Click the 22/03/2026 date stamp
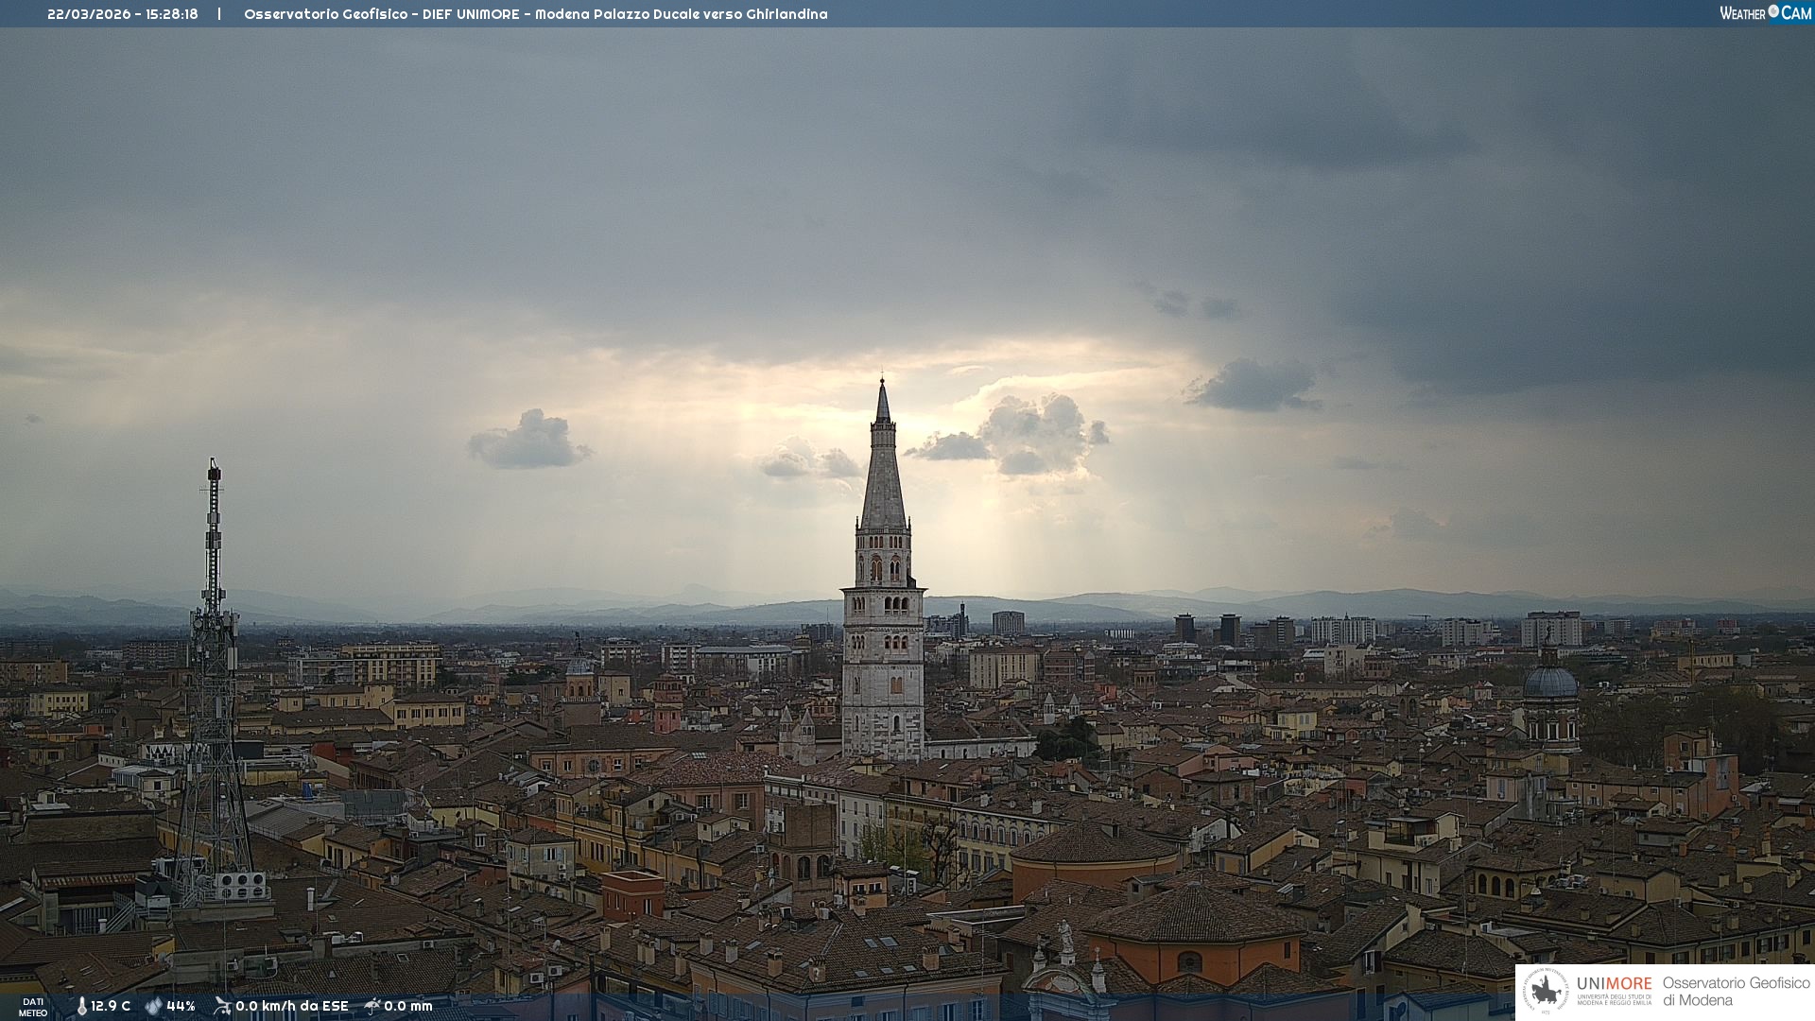The height and width of the screenshot is (1021, 1815). (90, 14)
